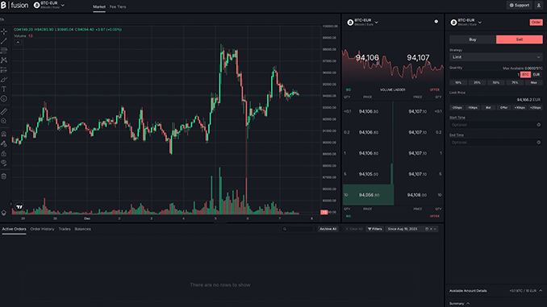Adjust limit price by -10bps

click(473, 108)
